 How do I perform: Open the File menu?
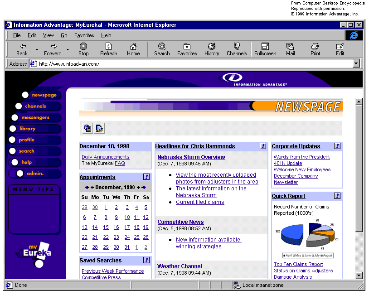(x=17, y=35)
